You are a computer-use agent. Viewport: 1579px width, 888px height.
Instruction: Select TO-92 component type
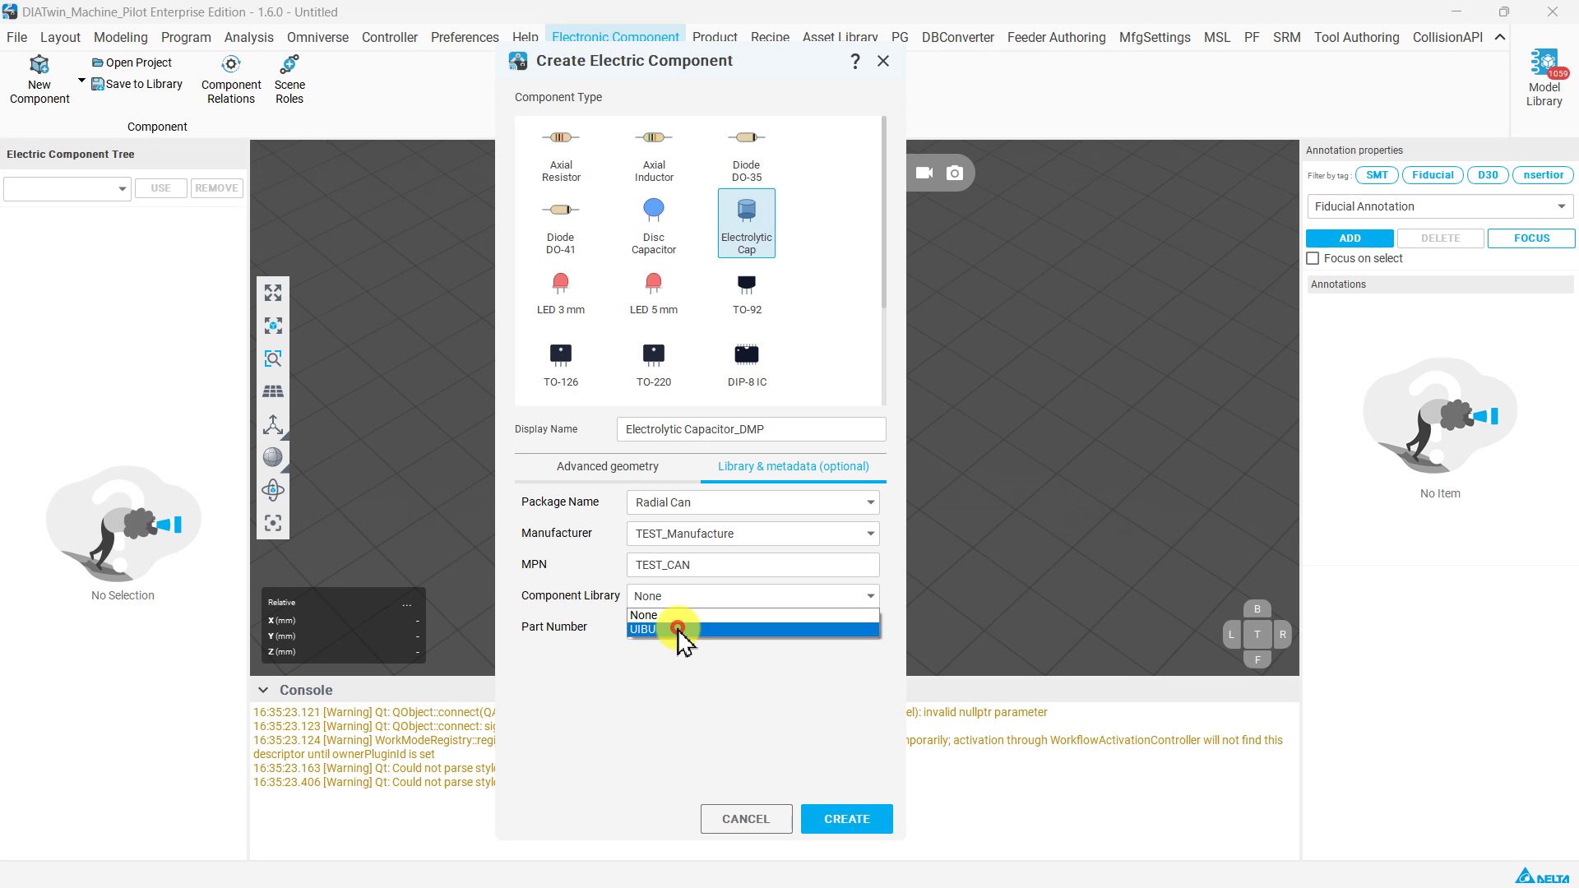tap(747, 293)
